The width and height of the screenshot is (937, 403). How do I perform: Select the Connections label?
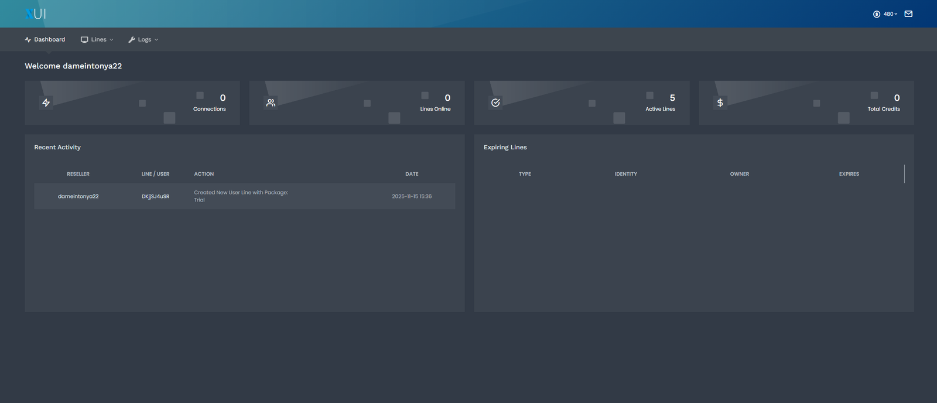[209, 109]
